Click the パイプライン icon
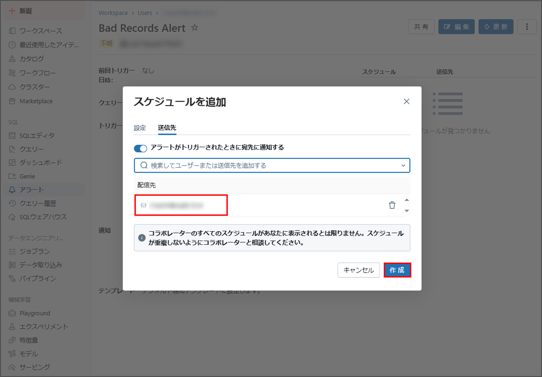542x377 pixels. click(12, 278)
